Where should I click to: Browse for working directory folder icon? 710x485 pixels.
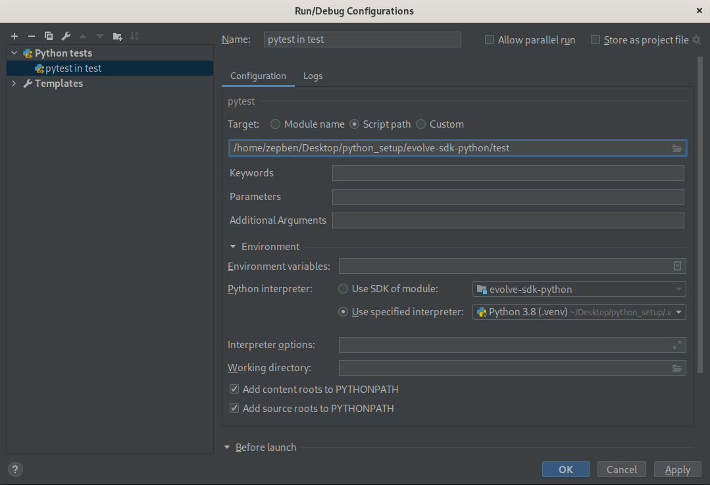click(x=677, y=368)
